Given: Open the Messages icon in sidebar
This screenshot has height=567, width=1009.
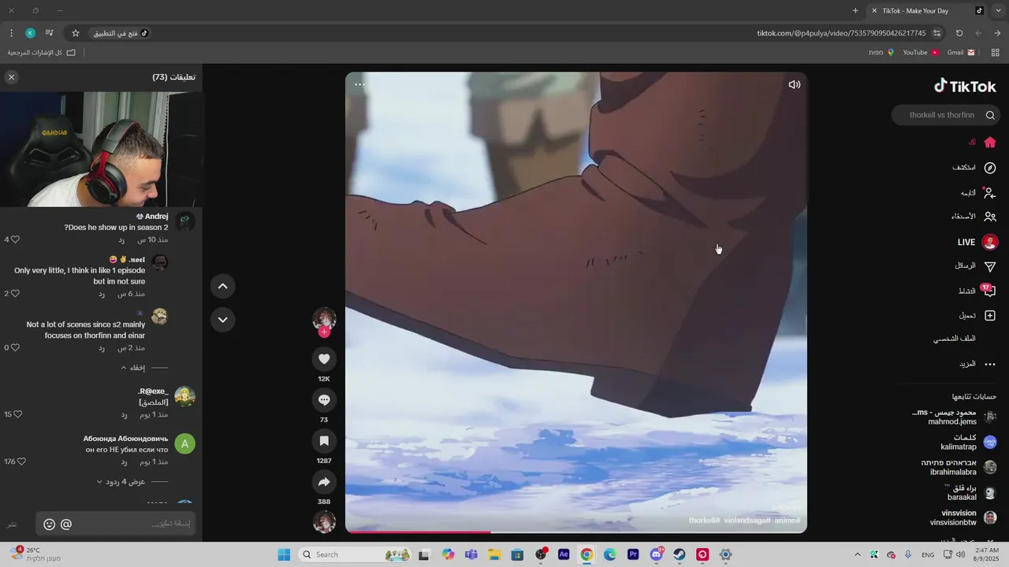Looking at the screenshot, I should (x=990, y=266).
